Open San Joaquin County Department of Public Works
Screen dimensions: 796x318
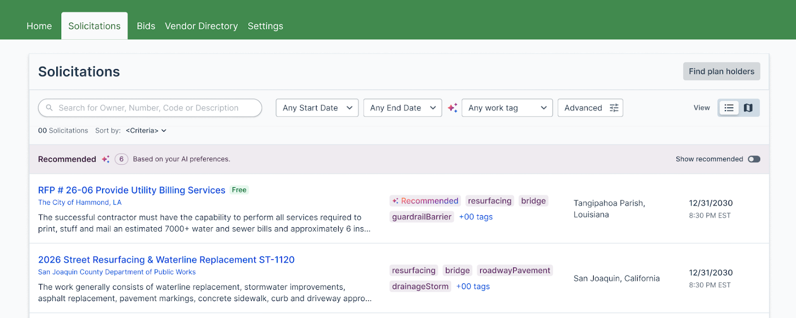click(117, 272)
